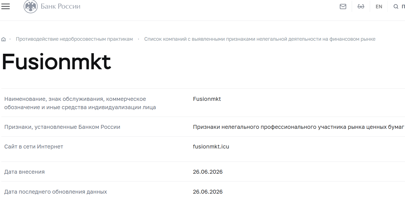The height and width of the screenshot is (200, 405).
Task: Click the Bank of Russia eagle logo
Action: click(31, 6)
